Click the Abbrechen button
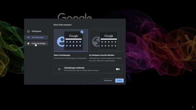This screenshot has height=110, width=196. pyautogui.click(x=108, y=81)
